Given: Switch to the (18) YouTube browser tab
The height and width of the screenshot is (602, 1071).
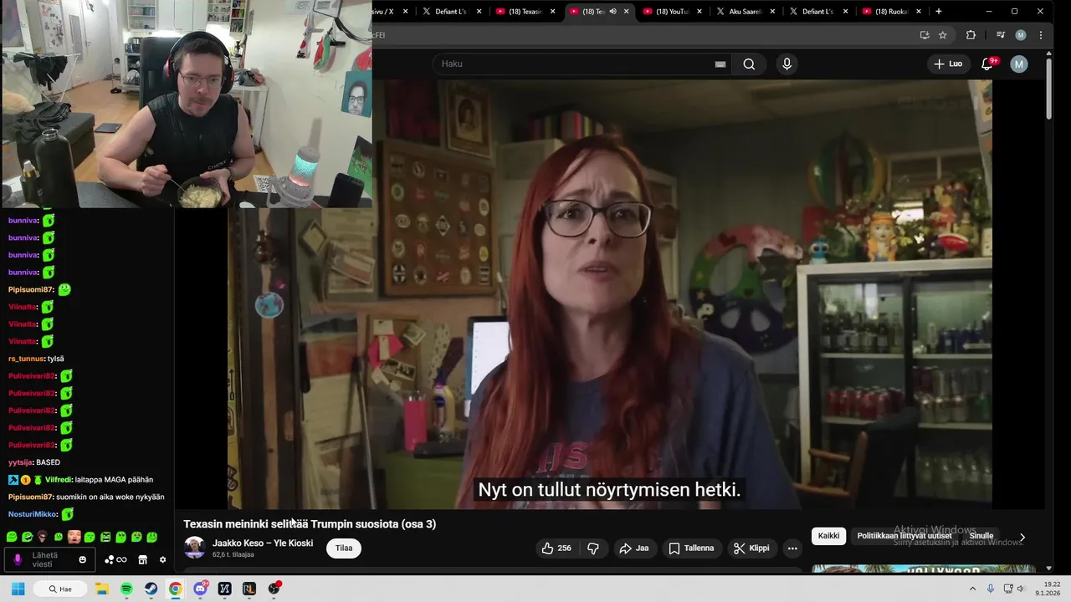Looking at the screenshot, I should tap(673, 12).
